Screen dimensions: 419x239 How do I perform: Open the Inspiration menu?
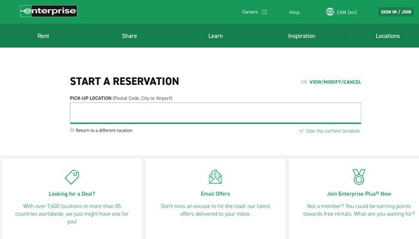pos(302,36)
